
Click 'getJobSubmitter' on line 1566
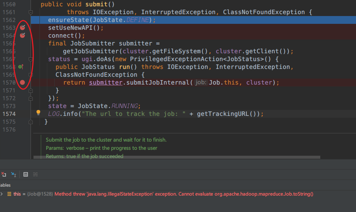91,51
